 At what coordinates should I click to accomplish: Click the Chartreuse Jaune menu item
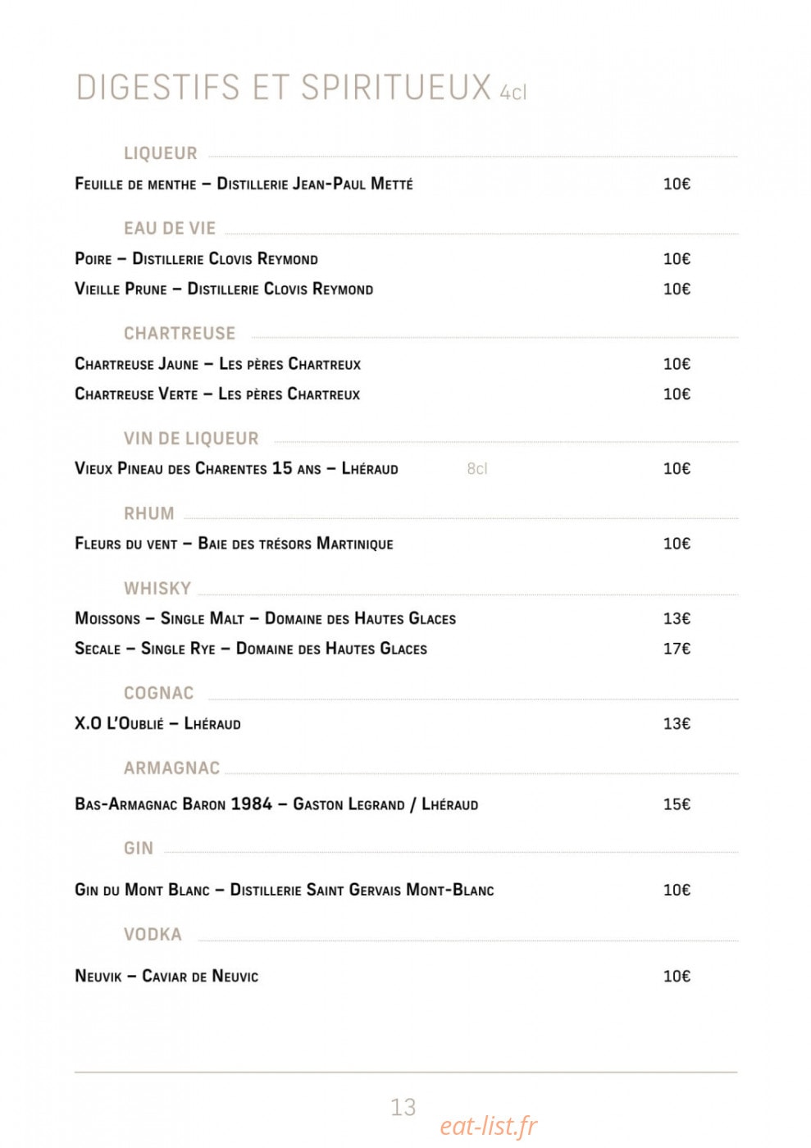pyautogui.click(x=217, y=364)
